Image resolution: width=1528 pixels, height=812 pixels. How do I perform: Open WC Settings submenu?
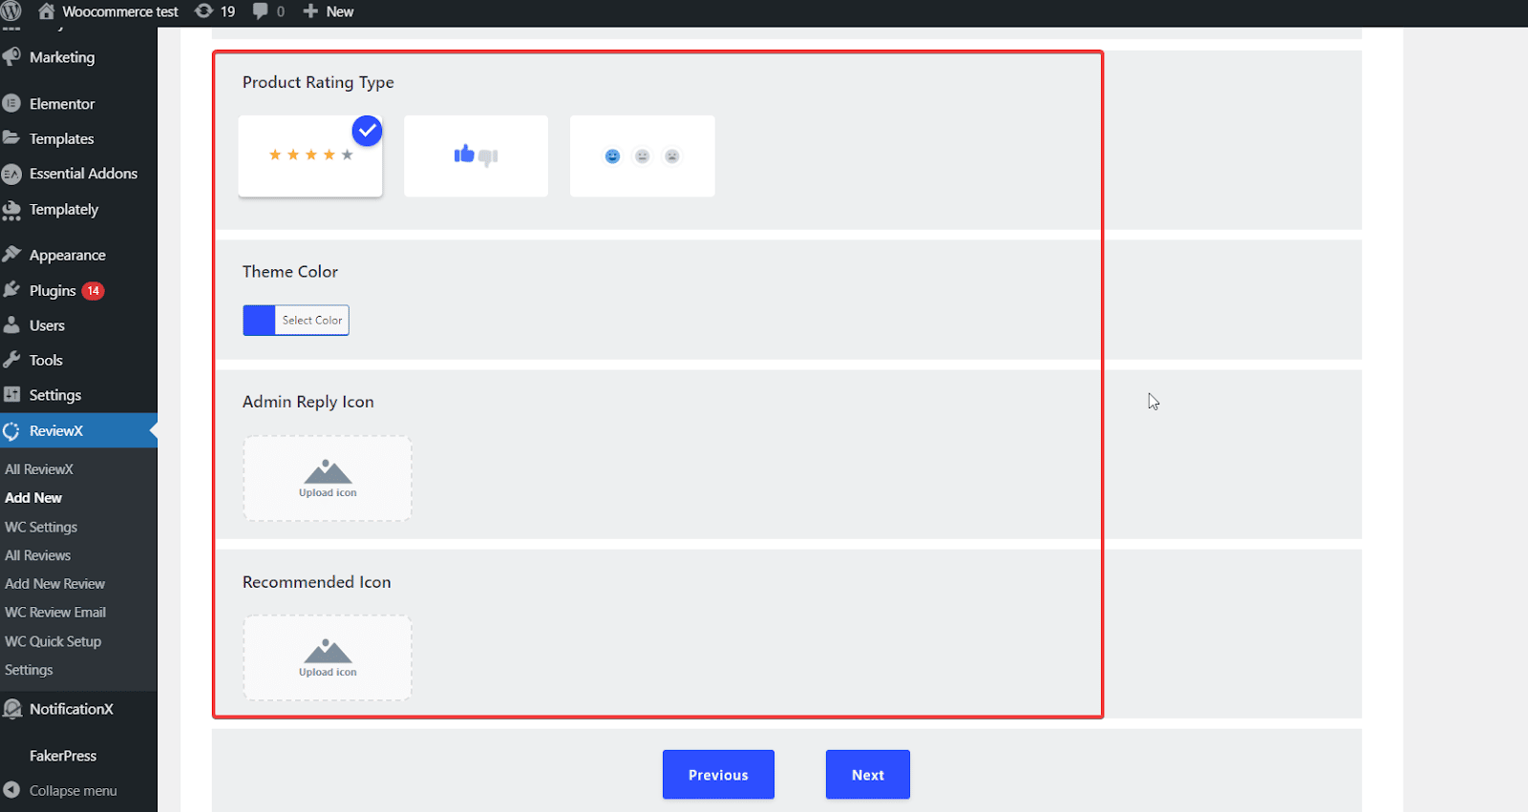coord(41,527)
